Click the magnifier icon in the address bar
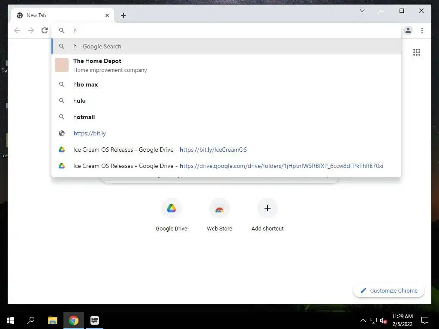Screen dimensions: 439x329 tap(62, 30)
